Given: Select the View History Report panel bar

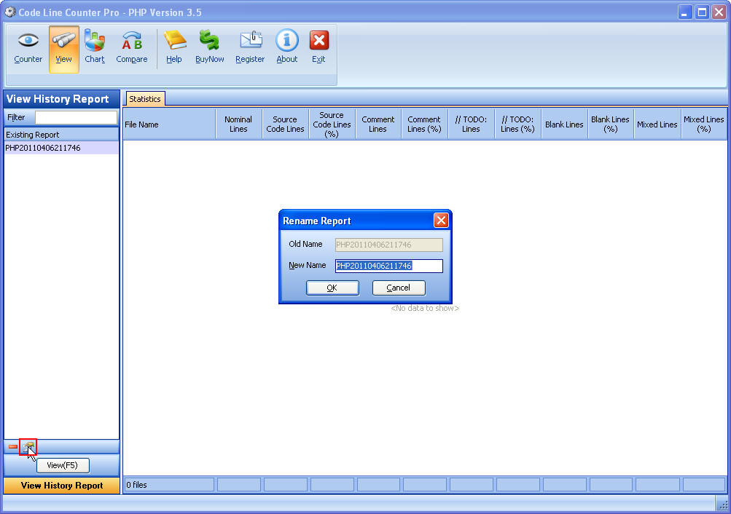Looking at the screenshot, I should click(61, 485).
